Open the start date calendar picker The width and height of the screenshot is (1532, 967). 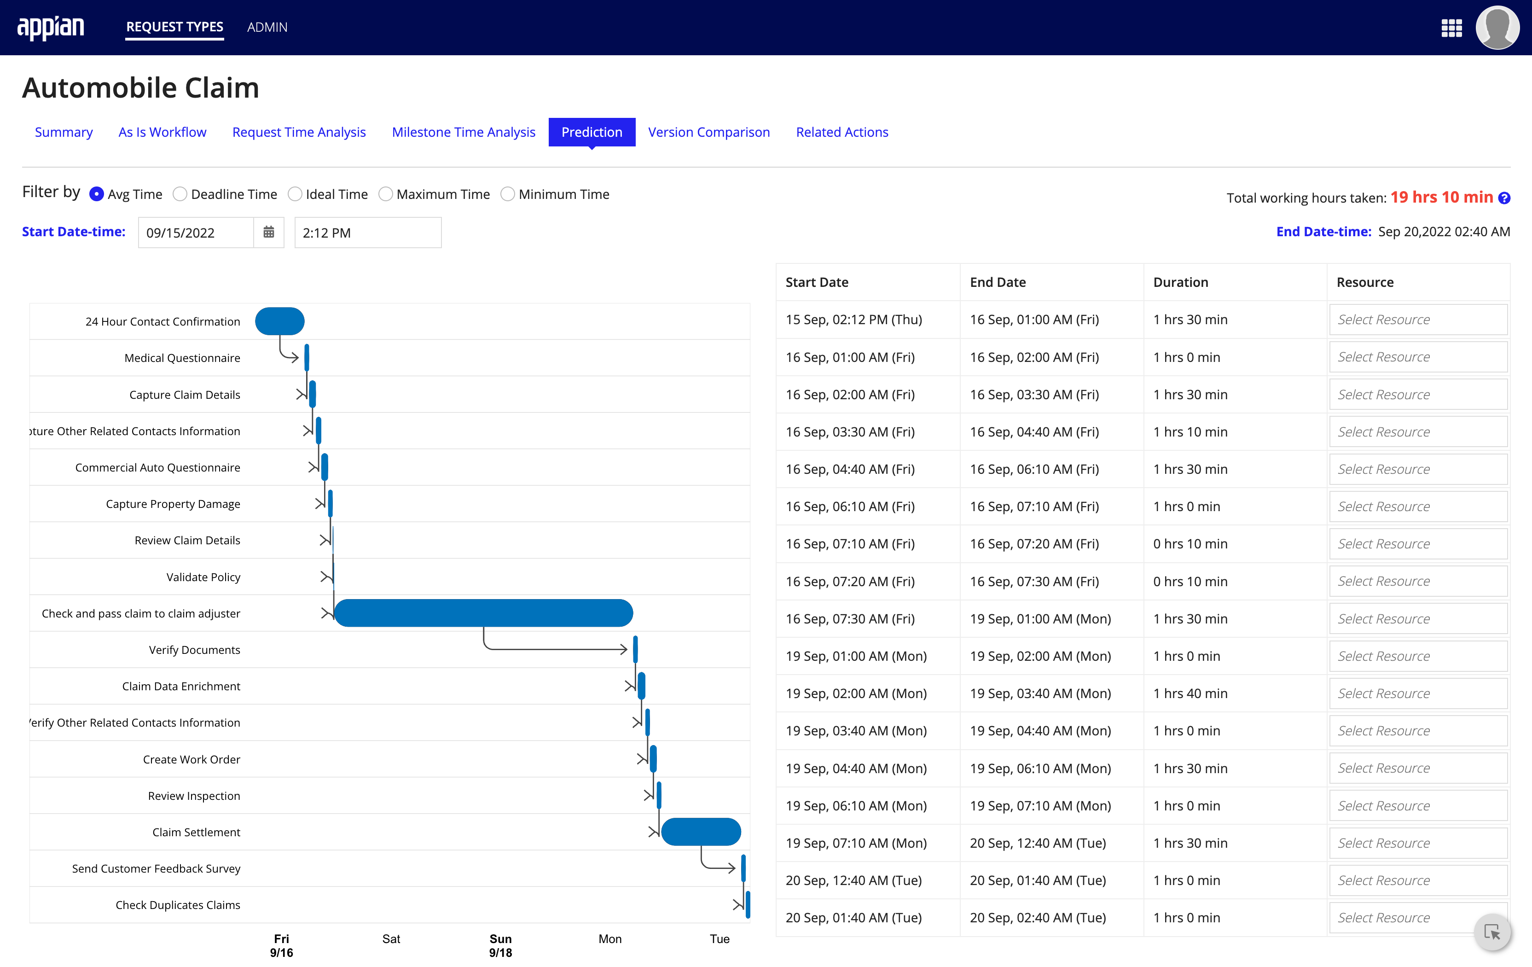268,233
